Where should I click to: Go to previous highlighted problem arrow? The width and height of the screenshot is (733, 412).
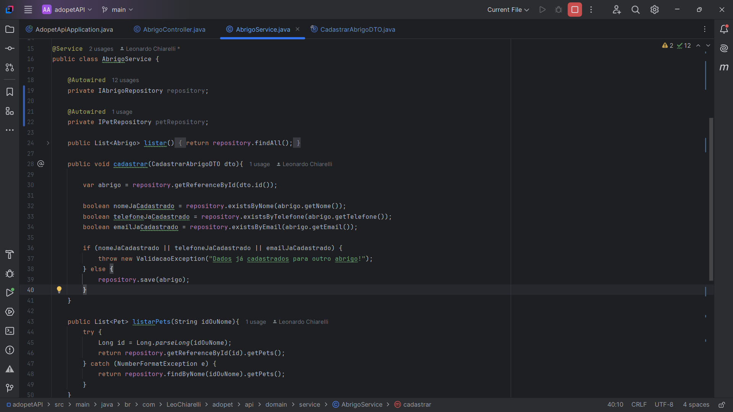(698, 45)
